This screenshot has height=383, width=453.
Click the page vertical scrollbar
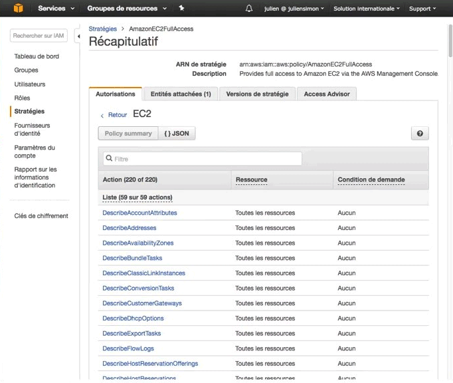tap(450, 41)
